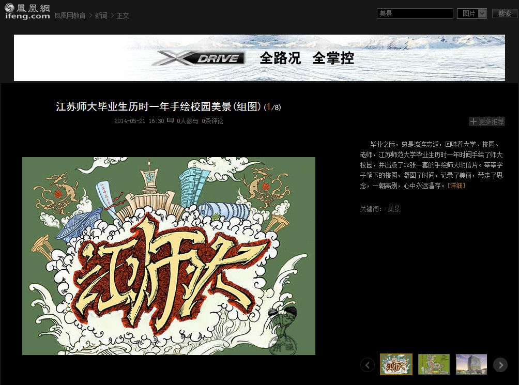This screenshot has height=385, width=519.
Task: Click the 美景 keyword tag link
Action: [394, 209]
